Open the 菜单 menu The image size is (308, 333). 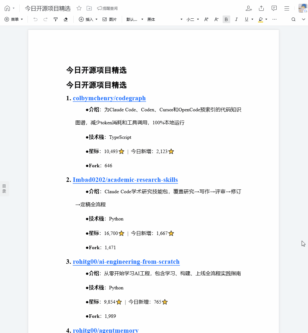(x=14, y=19)
